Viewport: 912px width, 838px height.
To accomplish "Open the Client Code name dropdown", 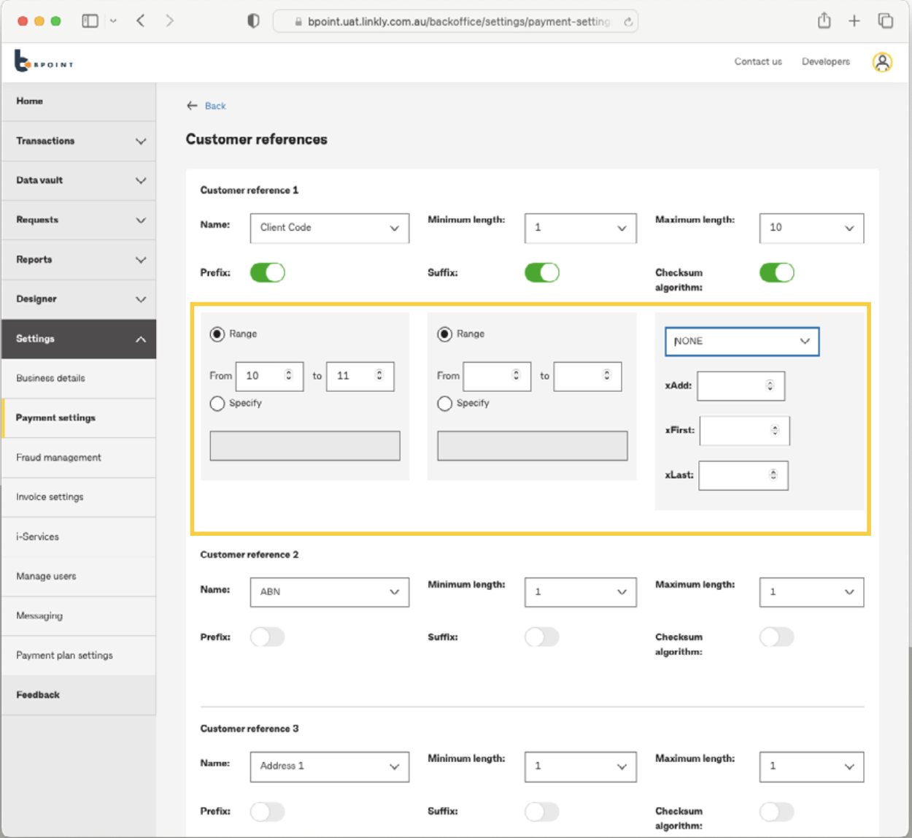I will pyautogui.click(x=329, y=228).
